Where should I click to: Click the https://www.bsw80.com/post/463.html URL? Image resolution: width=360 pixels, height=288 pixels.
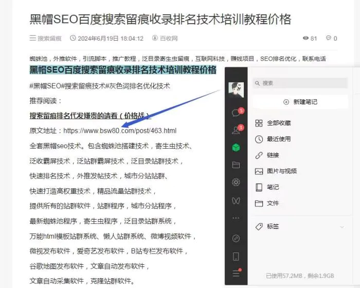[120, 131]
